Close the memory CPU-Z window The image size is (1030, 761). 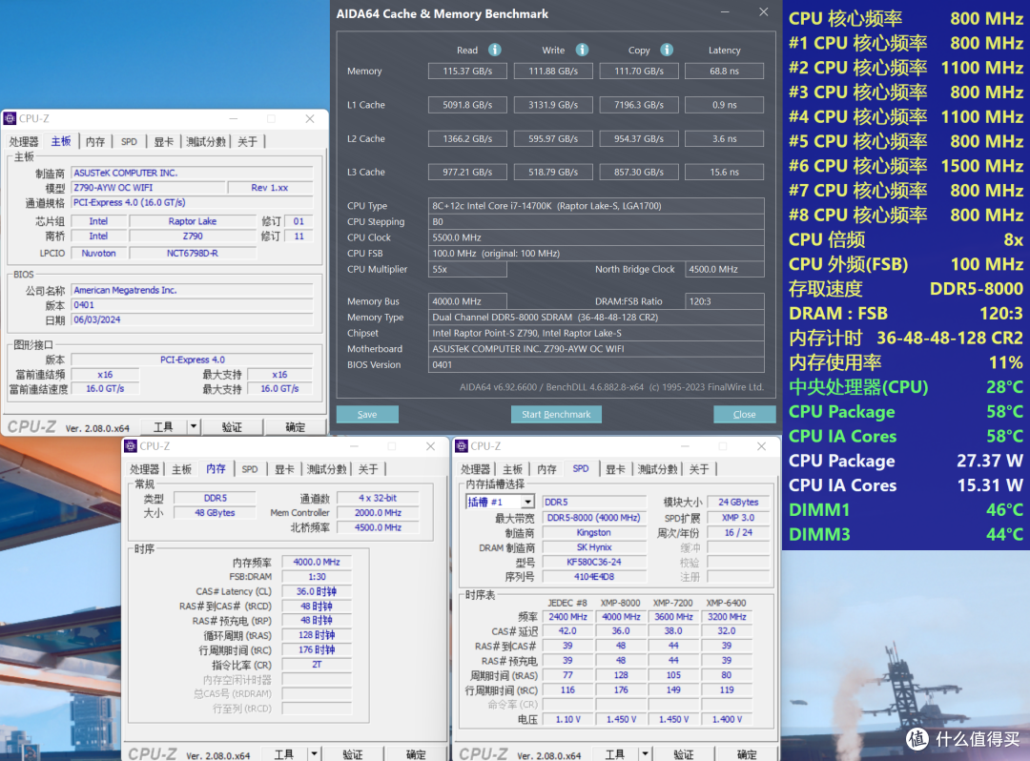coord(430,446)
